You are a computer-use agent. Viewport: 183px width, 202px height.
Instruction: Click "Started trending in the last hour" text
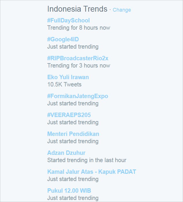click(87, 160)
